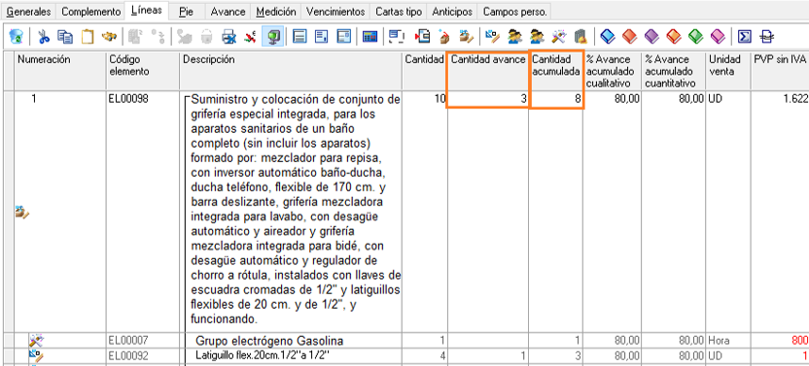Viewport: 809px width, 366px height.
Task: Click the open box with red arrow icon
Action: click(444, 37)
